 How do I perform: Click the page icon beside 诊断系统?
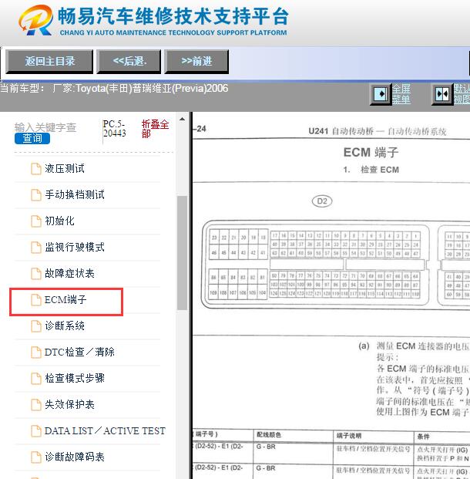(x=36, y=326)
